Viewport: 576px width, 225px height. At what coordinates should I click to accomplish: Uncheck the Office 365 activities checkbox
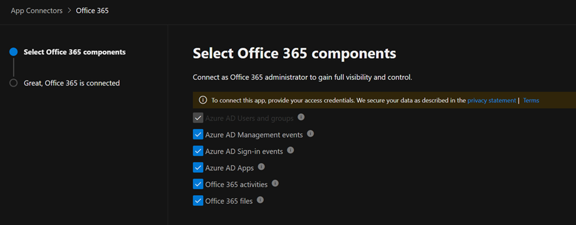198,184
